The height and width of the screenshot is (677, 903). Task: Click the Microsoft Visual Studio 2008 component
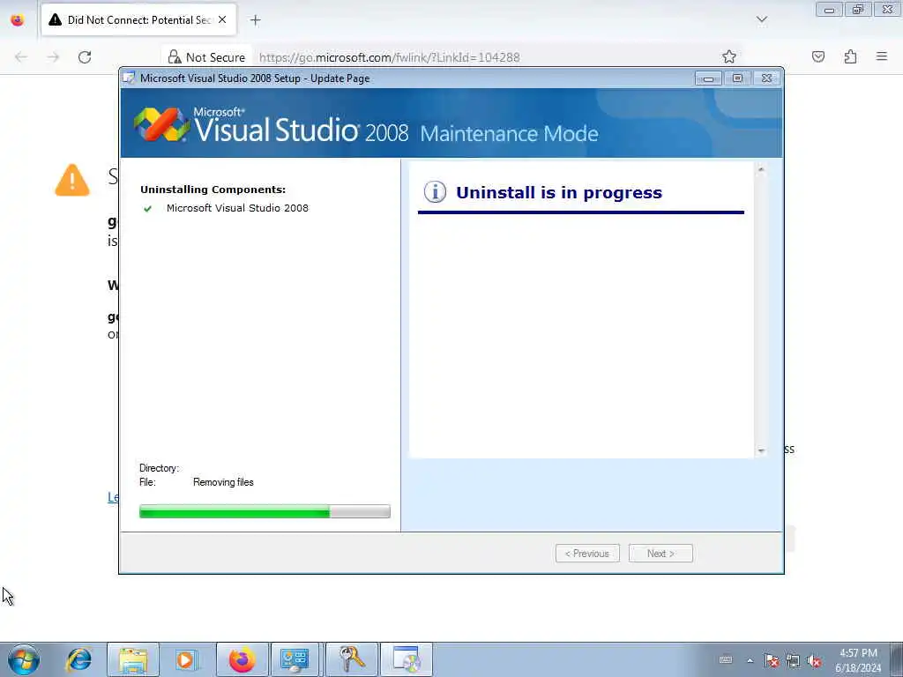coord(237,208)
